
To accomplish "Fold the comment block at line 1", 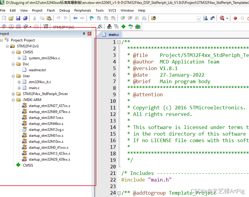I will click(119, 42).
